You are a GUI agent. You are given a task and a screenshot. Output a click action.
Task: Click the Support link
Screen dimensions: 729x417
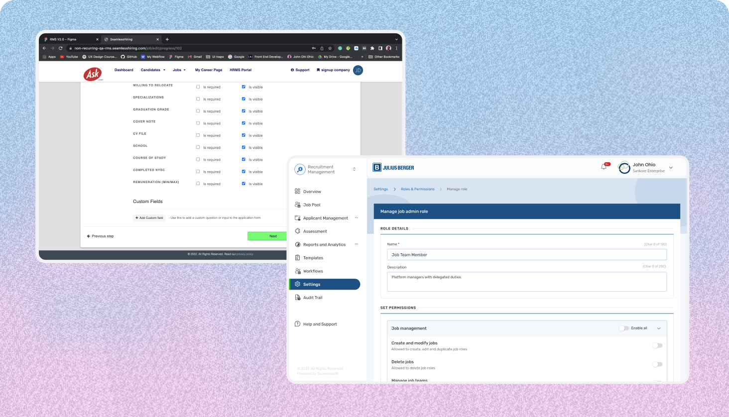pyautogui.click(x=300, y=70)
